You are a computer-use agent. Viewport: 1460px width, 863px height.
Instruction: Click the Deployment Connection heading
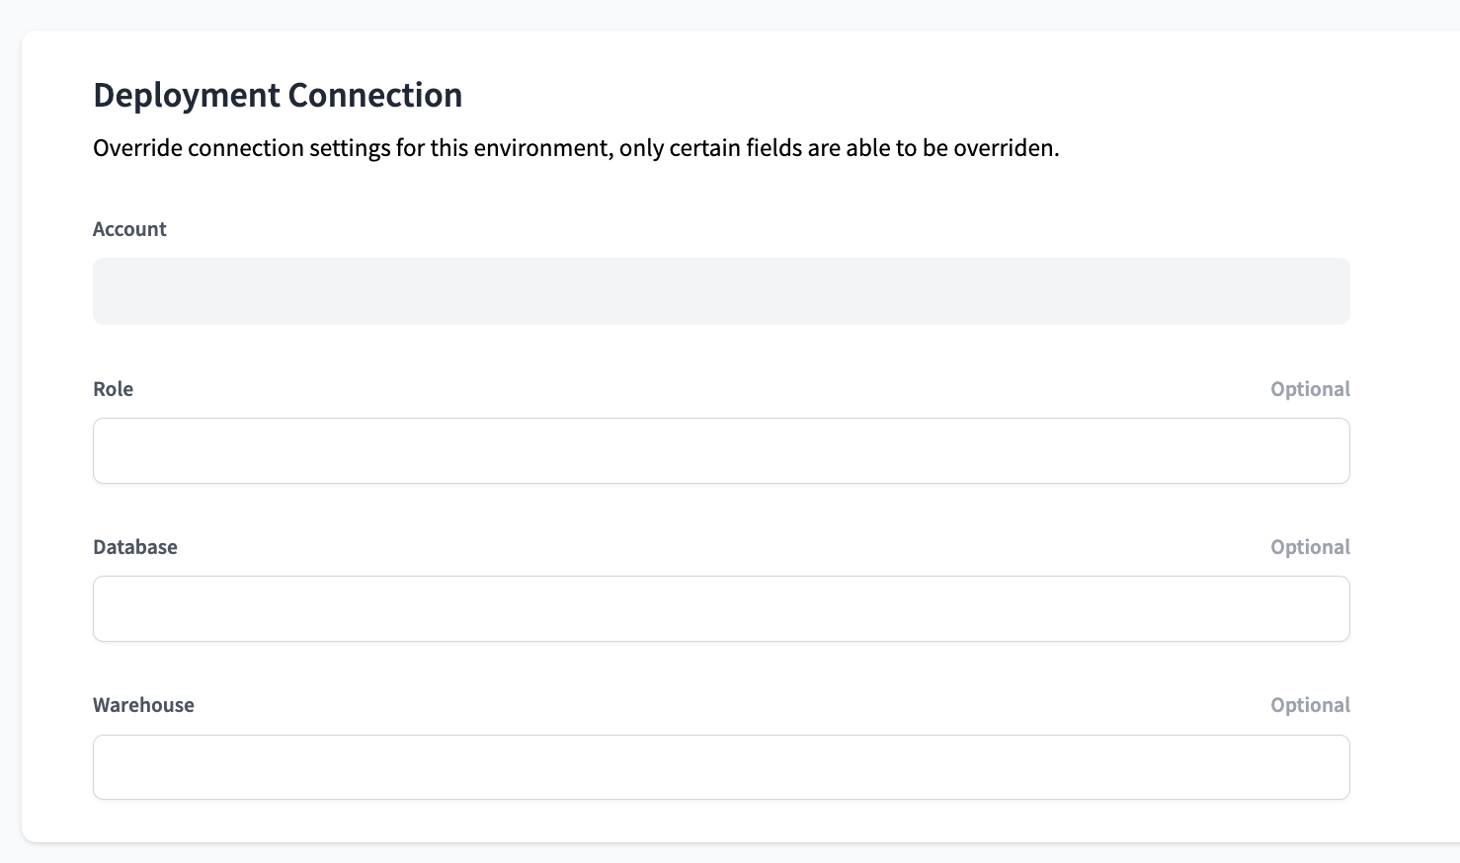[x=278, y=95]
